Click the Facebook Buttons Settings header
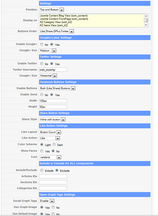Viewport: 158px width, 216px height. (x=94, y=82)
